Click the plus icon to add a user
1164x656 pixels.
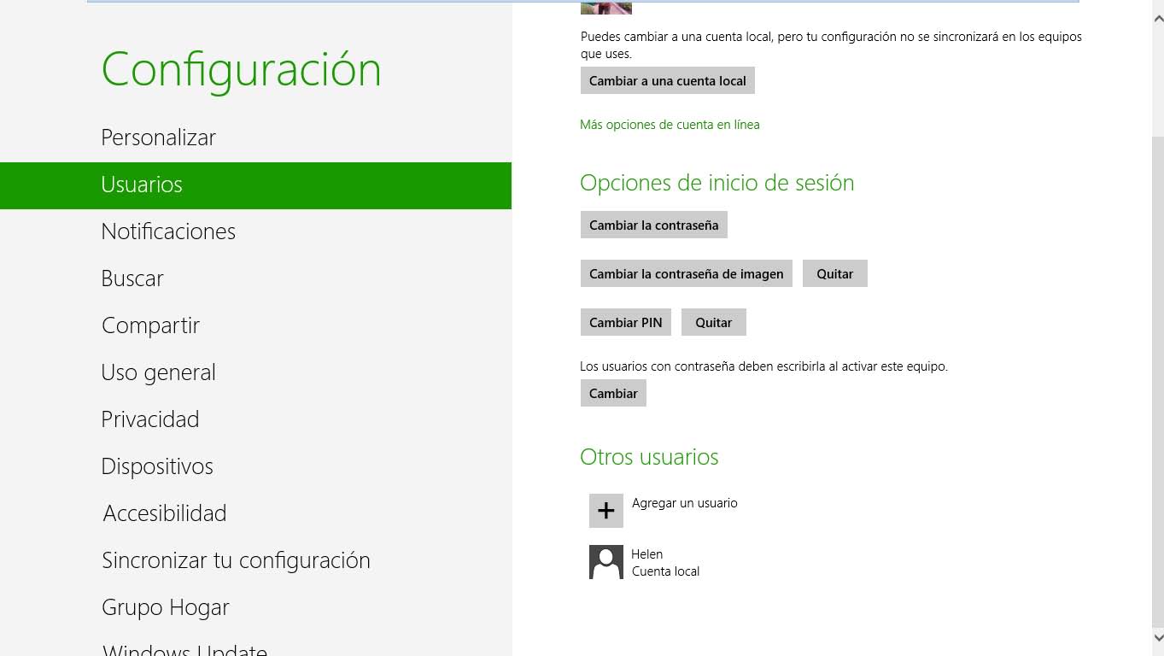tap(605, 511)
